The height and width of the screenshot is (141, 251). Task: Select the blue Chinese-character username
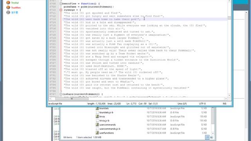click(15, 12)
